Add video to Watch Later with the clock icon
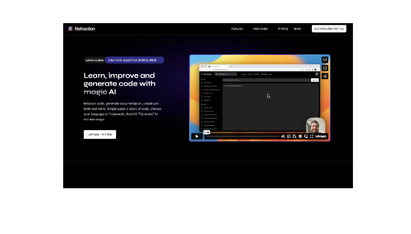The width and height of the screenshot is (411, 234). click(x=325, y=68)
